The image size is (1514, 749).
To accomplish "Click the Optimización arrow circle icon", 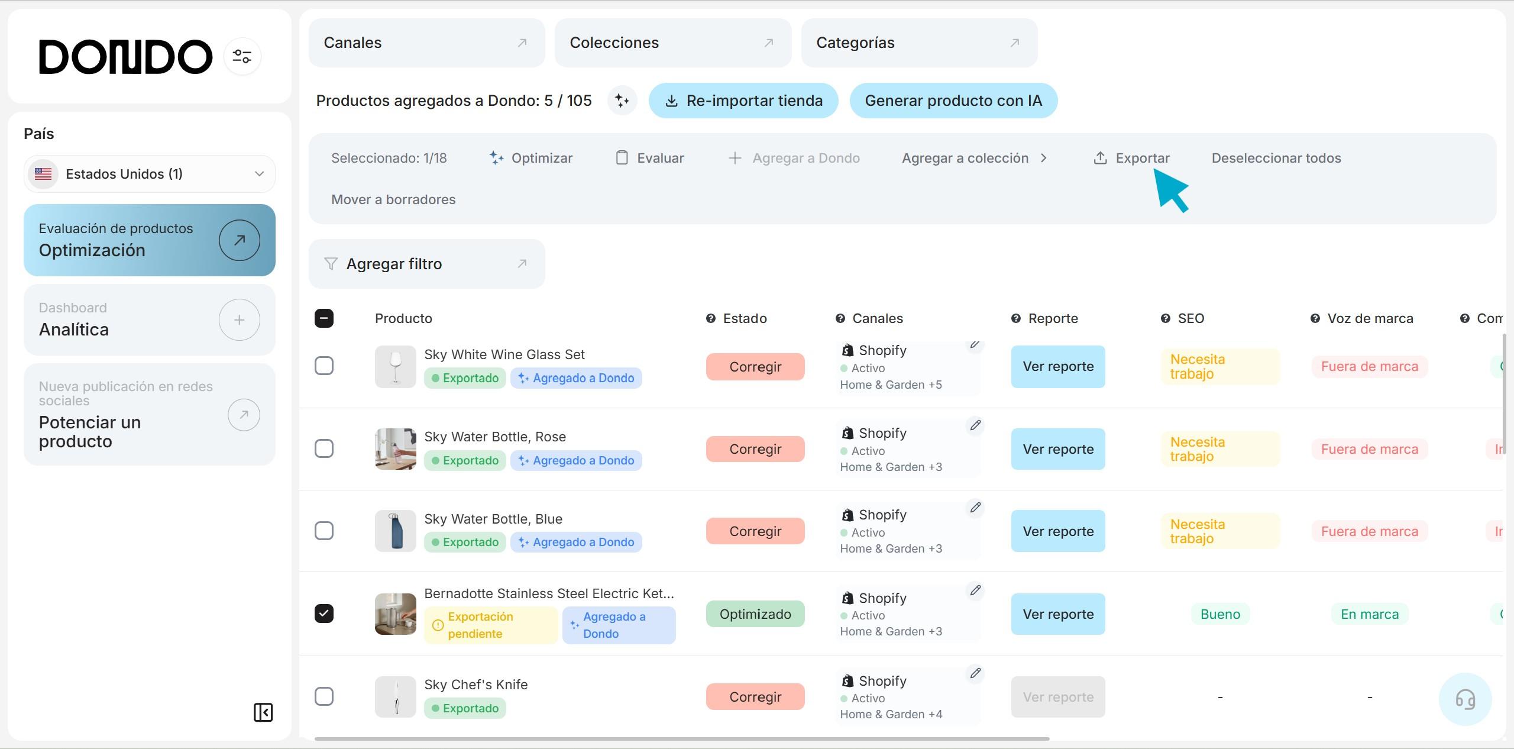I will (x=239, y=240).
